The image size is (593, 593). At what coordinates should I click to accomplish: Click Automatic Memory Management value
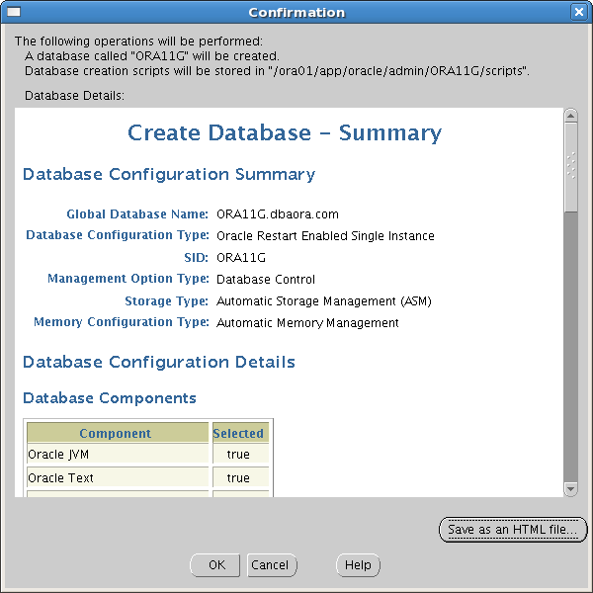(x=307, y=323)
